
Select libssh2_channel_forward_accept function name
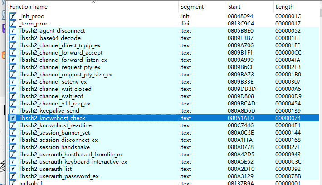pyautogui.click(x=61, y=53)
